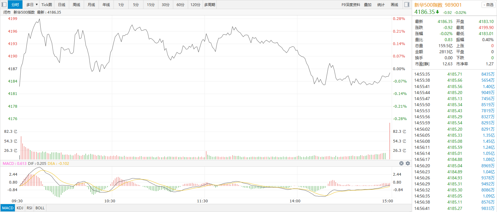Image resolution: width=497 pixels, height=212 pixels.
Task: Select the 14:56:17 tick row
Action: tap(454, 159)
